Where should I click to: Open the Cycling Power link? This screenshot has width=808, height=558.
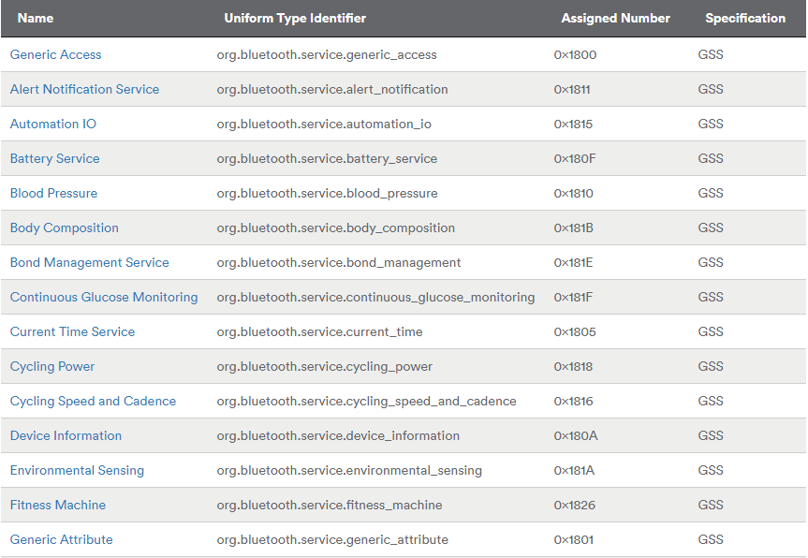click(x=52, y=366)
